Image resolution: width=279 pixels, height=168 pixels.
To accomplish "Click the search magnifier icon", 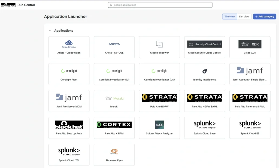I will tap(111, 5).
